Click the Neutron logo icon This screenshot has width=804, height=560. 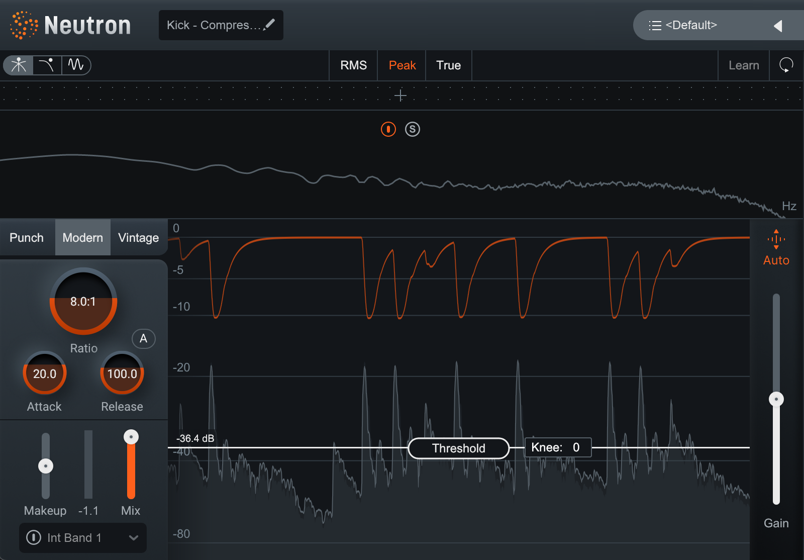pyautogui.click(x=24, y=25)
